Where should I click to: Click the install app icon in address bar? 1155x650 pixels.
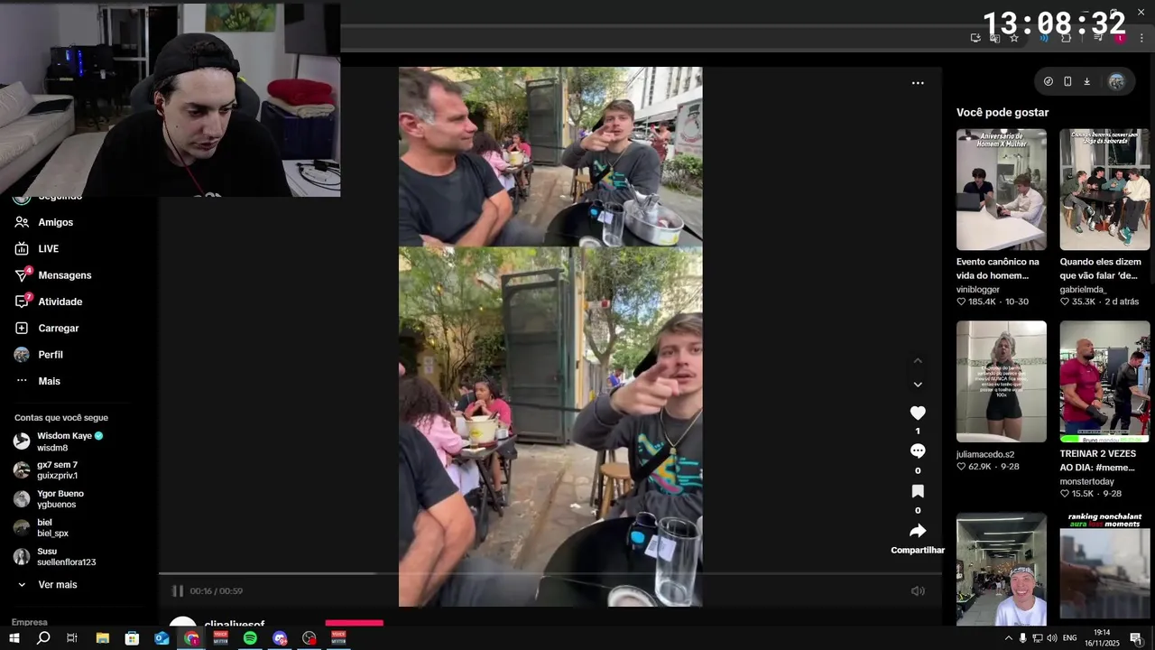point(975,38)
